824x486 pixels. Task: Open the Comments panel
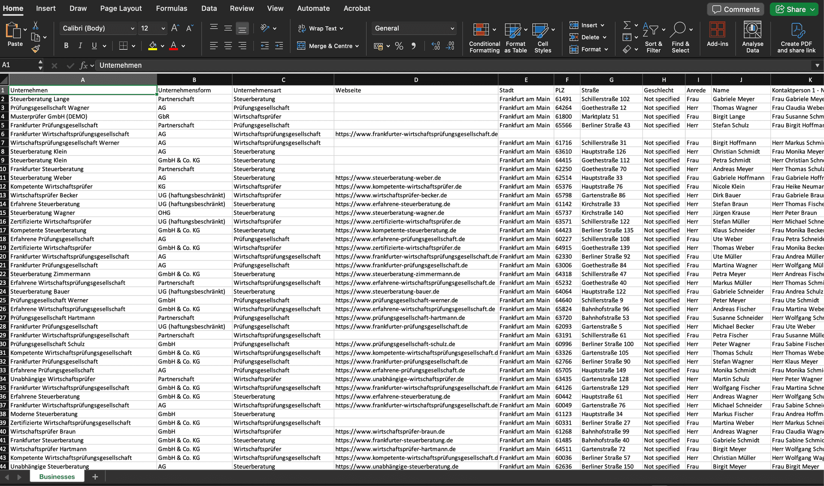[x=736, y=9]
